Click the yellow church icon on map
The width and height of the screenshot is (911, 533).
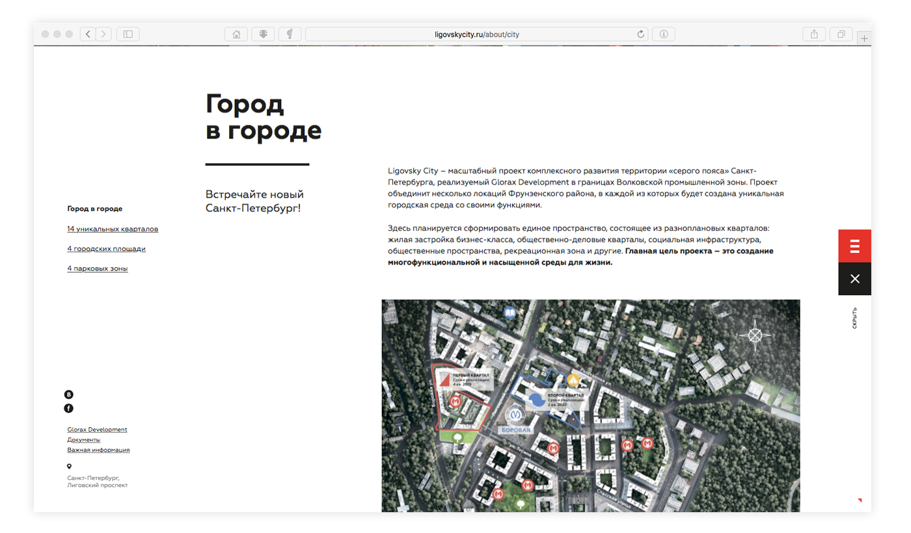click(x=573, y=380)
